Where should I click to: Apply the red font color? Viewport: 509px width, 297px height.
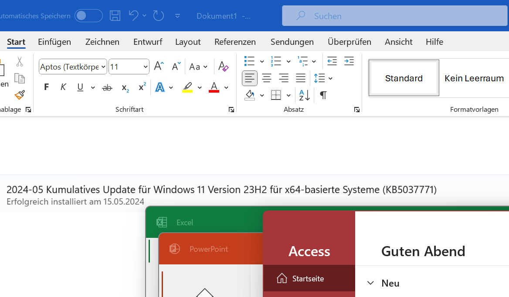coord(214,87)
